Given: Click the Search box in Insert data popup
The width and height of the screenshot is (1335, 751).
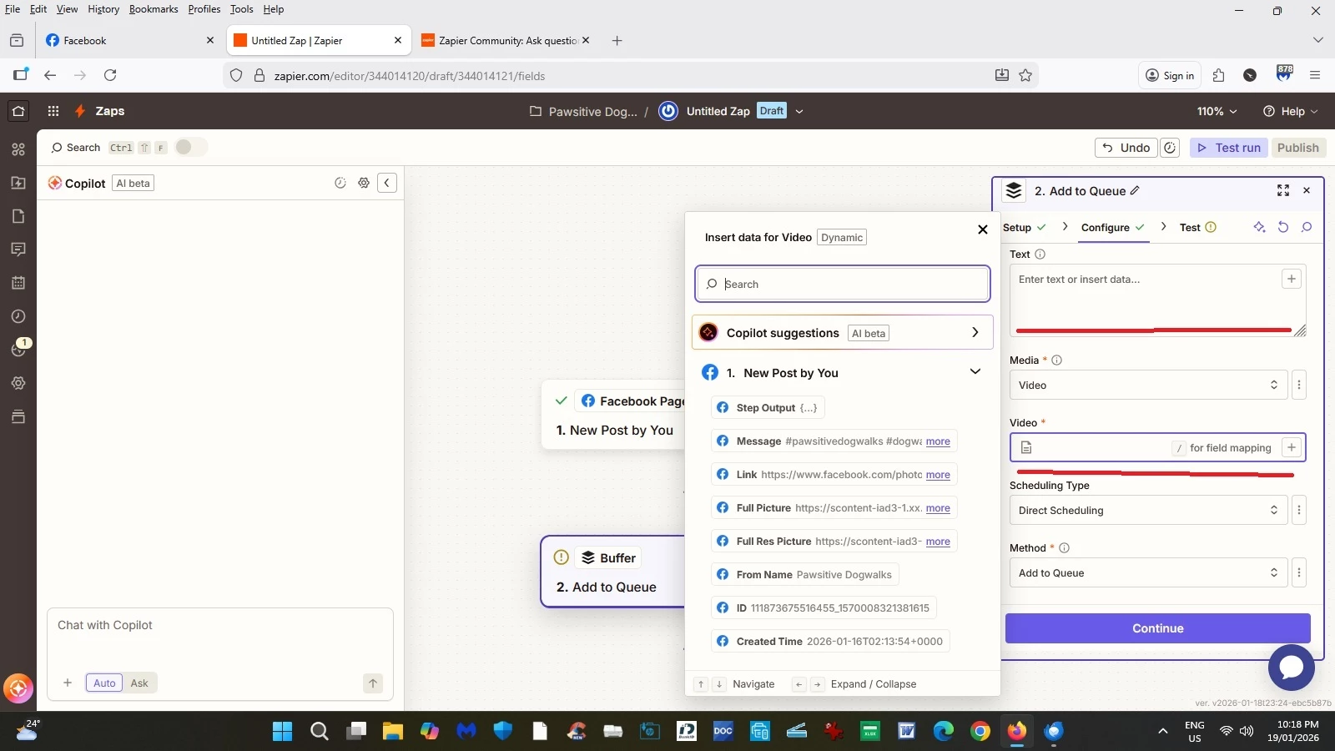Looking at the screenshot, I should pyautogui.click(x=843, y=284).
